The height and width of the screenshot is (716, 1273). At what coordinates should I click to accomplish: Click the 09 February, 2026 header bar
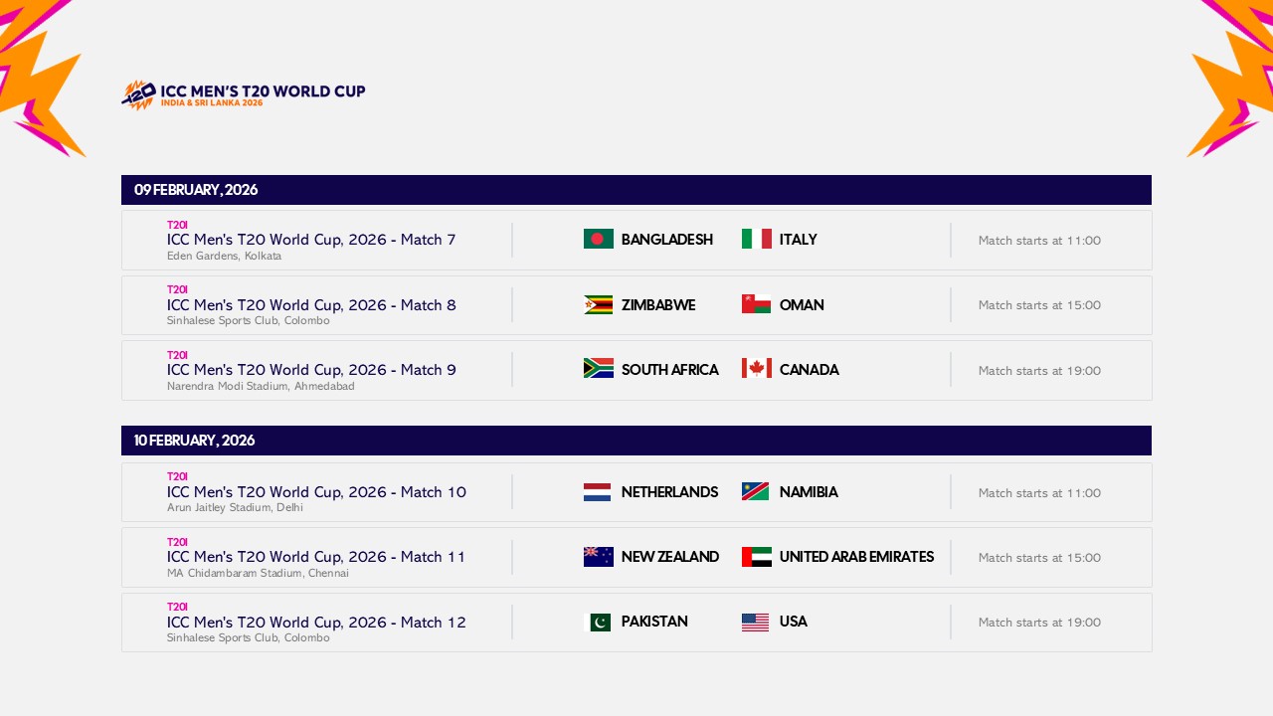click(636, 190)
